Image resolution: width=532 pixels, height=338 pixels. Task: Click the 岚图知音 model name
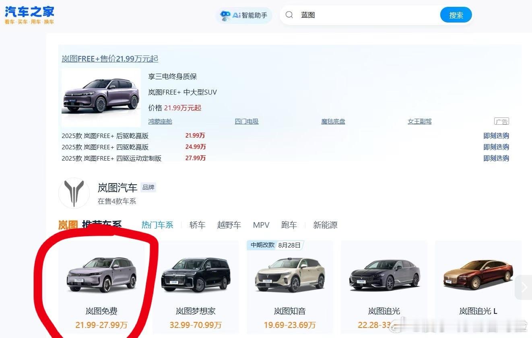click(290, 311)
